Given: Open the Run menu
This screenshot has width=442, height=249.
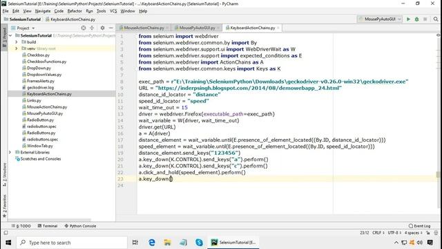Looking at the screenshot, I should point(89,11).
